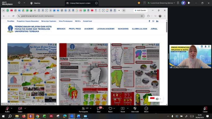Open the WhatsApp social icon
212x119 pixels.
tap(153, 21)
